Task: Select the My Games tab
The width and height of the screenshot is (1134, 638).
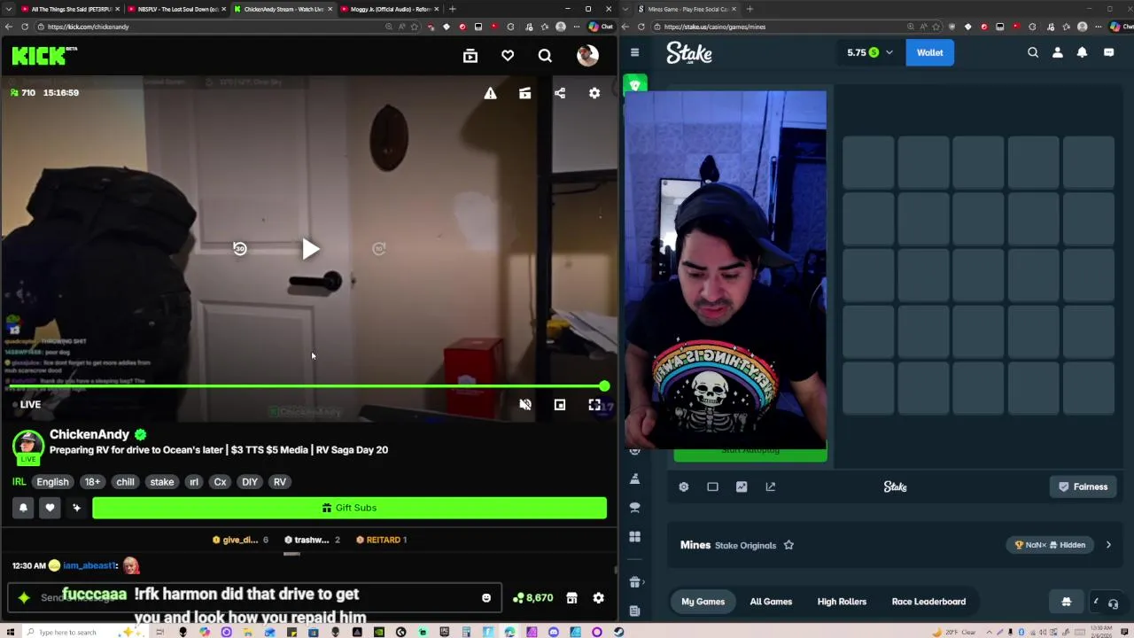Action: coord(703,602)
